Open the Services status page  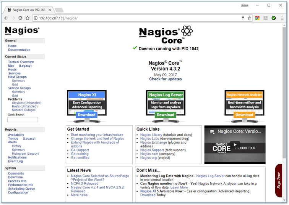click(x=15, y=73)
